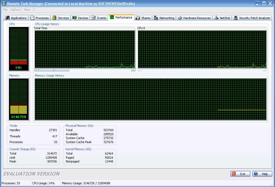The image size is (275, 187).
Task: Open the File menu
Action: (x=5, y=10)
